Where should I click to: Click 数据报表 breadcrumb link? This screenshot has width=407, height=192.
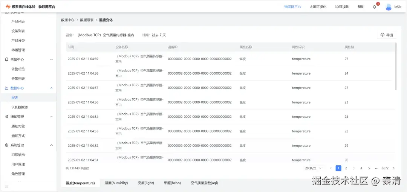pos(87,20)
